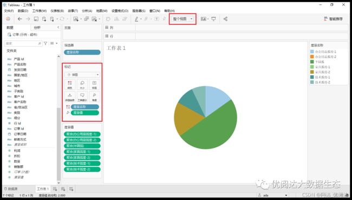Screen dimensions: 352x200
Task: Click the 智能推荐 Show Me button
Action: pos(334,19)
